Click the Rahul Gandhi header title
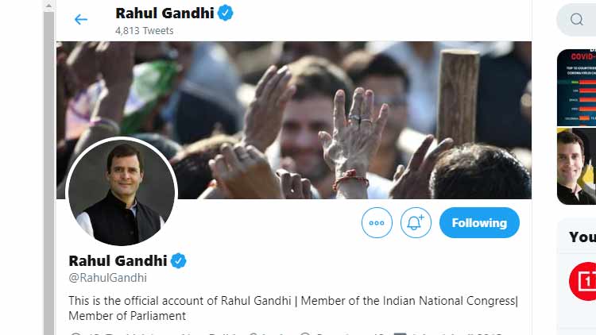Screen dimensions: 596x335 point(164,13)
